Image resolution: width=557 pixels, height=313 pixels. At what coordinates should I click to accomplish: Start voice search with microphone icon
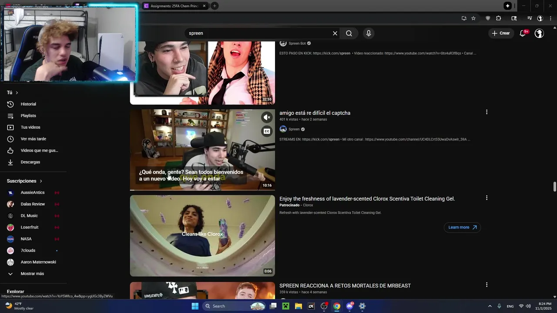(369, 33)
